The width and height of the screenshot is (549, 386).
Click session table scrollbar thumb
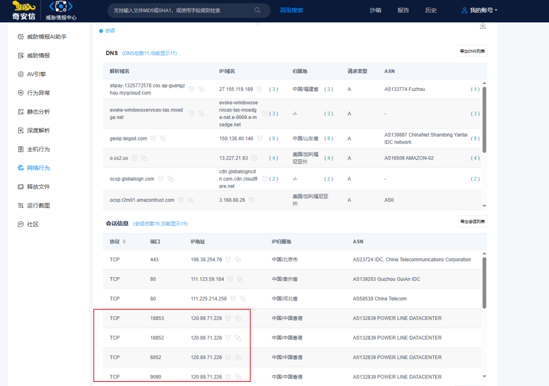[x=484, y=283]
